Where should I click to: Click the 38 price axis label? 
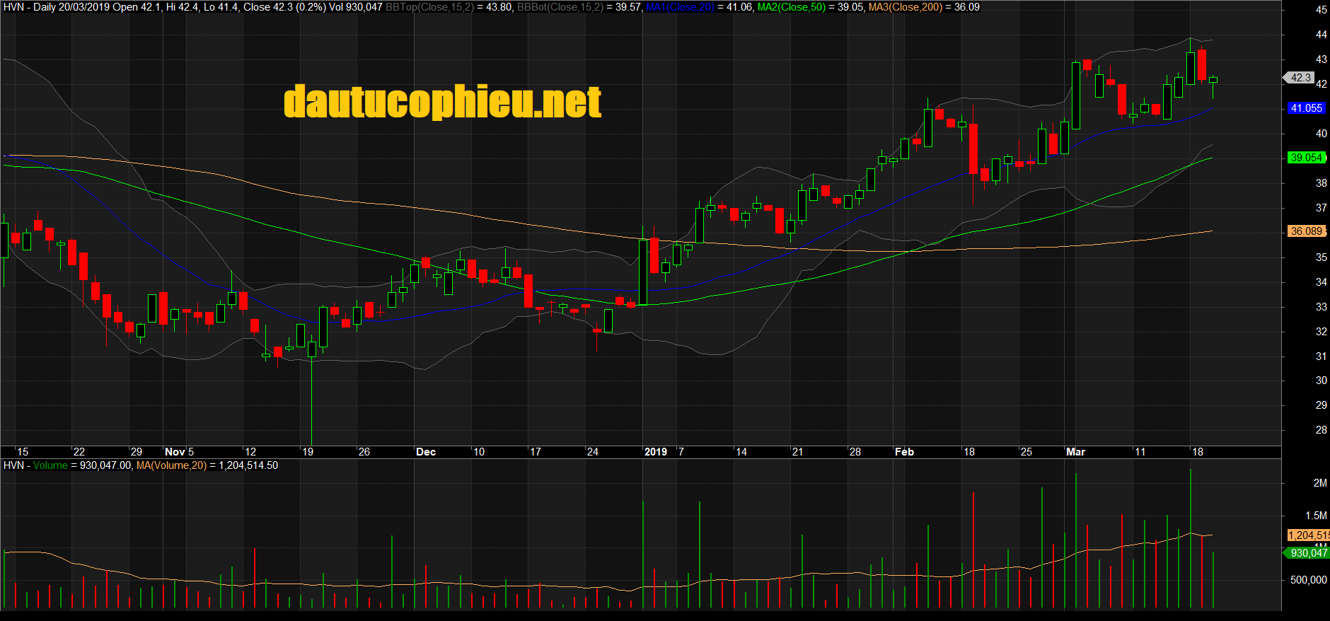coord(1321,183)
